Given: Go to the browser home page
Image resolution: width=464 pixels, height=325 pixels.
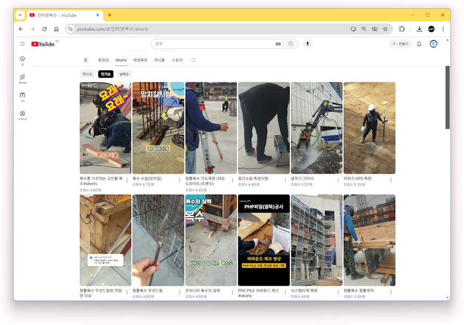Looking at the screenshot, I should click(56, 29).
